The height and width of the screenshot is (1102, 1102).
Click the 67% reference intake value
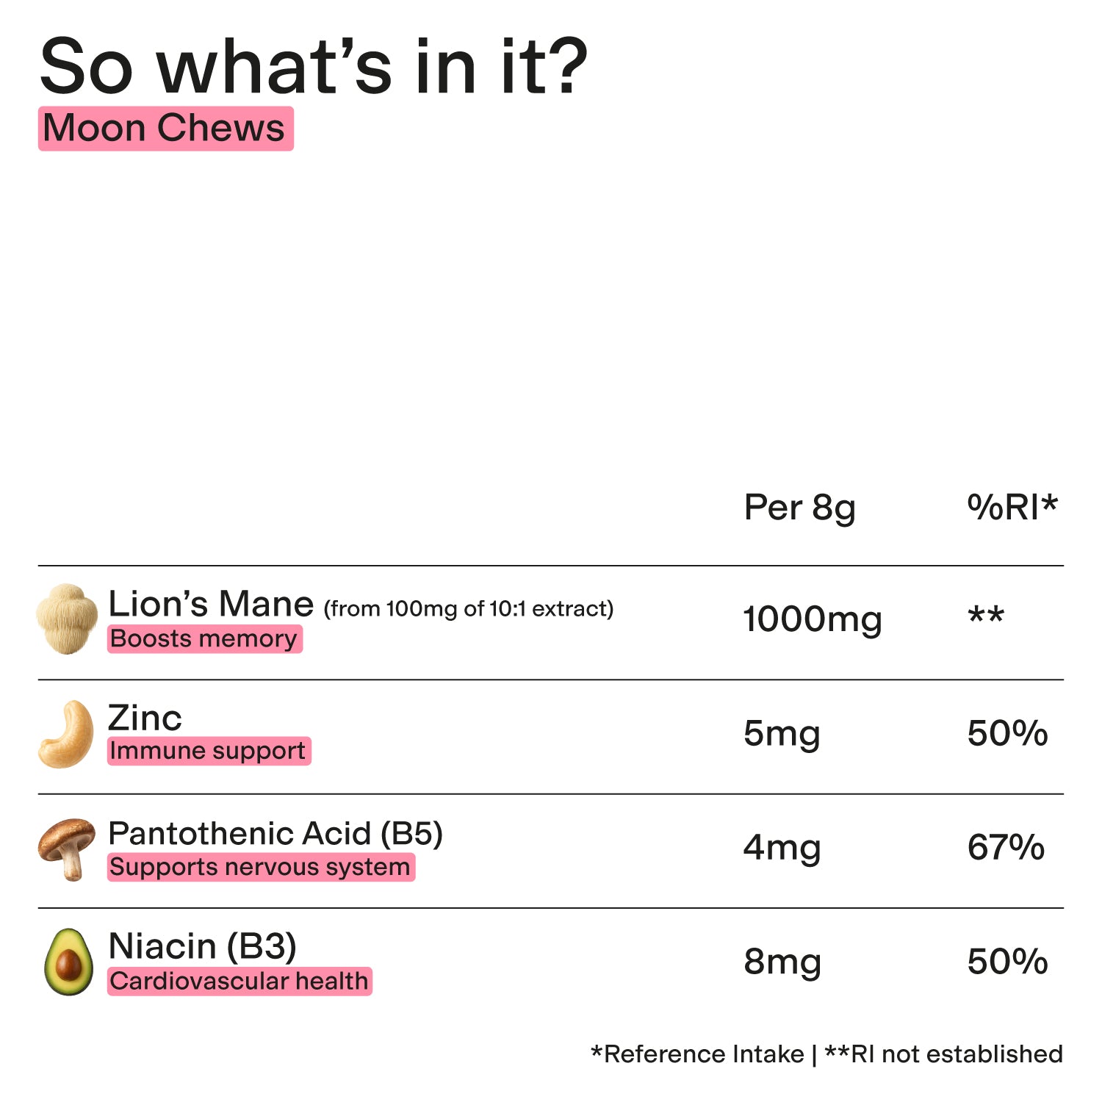pyautogui.click(x=1006, y=848)
